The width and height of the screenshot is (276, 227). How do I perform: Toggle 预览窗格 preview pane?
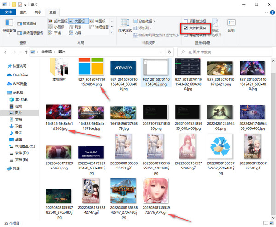tap(29, 23)
